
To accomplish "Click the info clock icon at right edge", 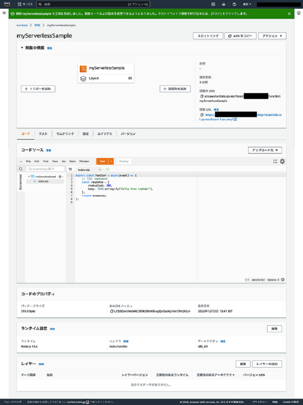I will tap(299, 13).
